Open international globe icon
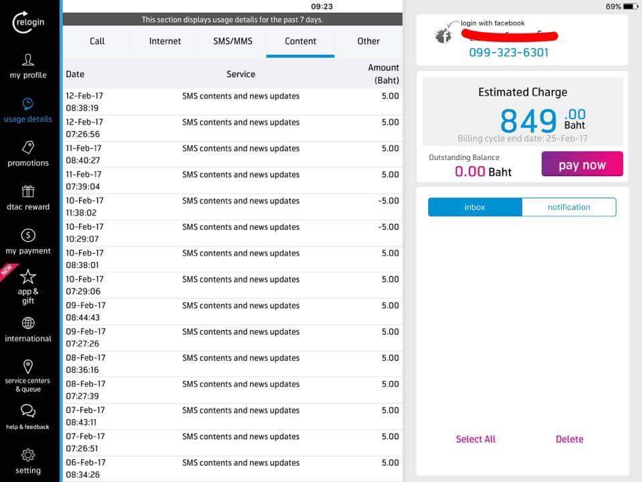 pyautogui.click(x=28, y=323)
